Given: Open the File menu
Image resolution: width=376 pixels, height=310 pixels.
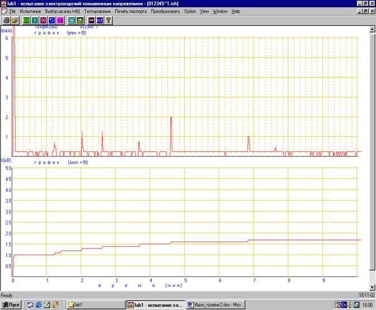Looking at the screenshot, I should coord(12,11).
